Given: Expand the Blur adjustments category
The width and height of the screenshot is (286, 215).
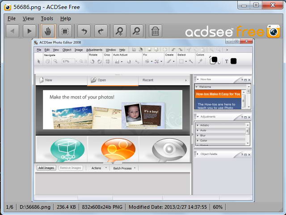Looking at the screenshot, I should click(198, 135).
